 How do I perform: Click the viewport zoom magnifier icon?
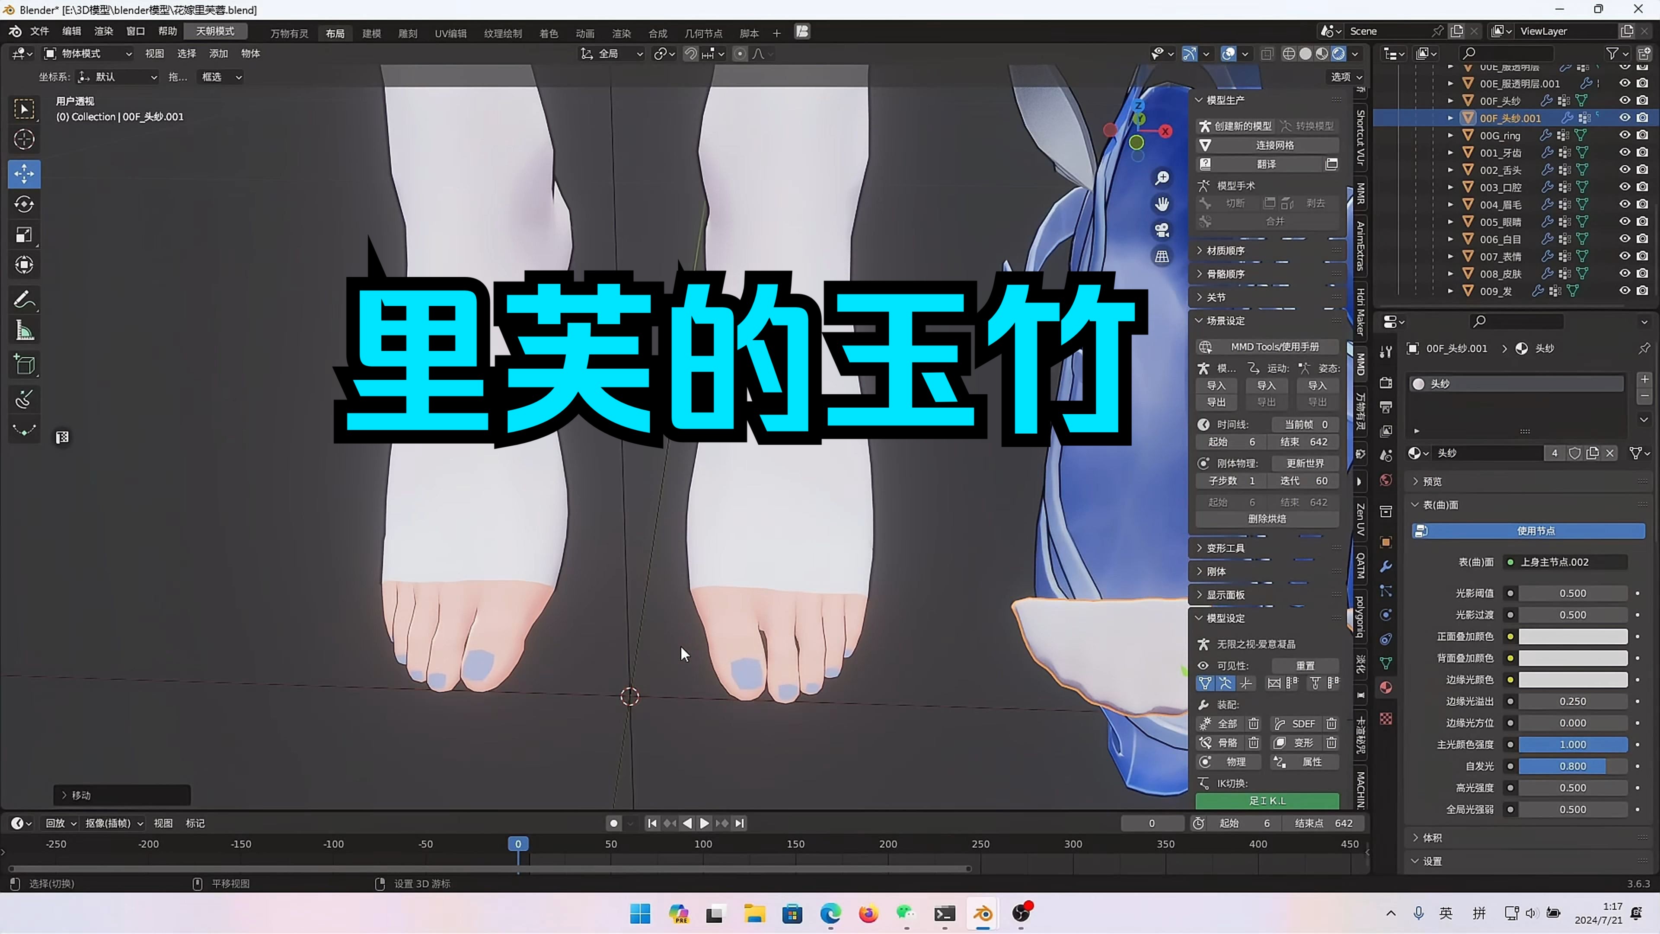coord(1162,178)
